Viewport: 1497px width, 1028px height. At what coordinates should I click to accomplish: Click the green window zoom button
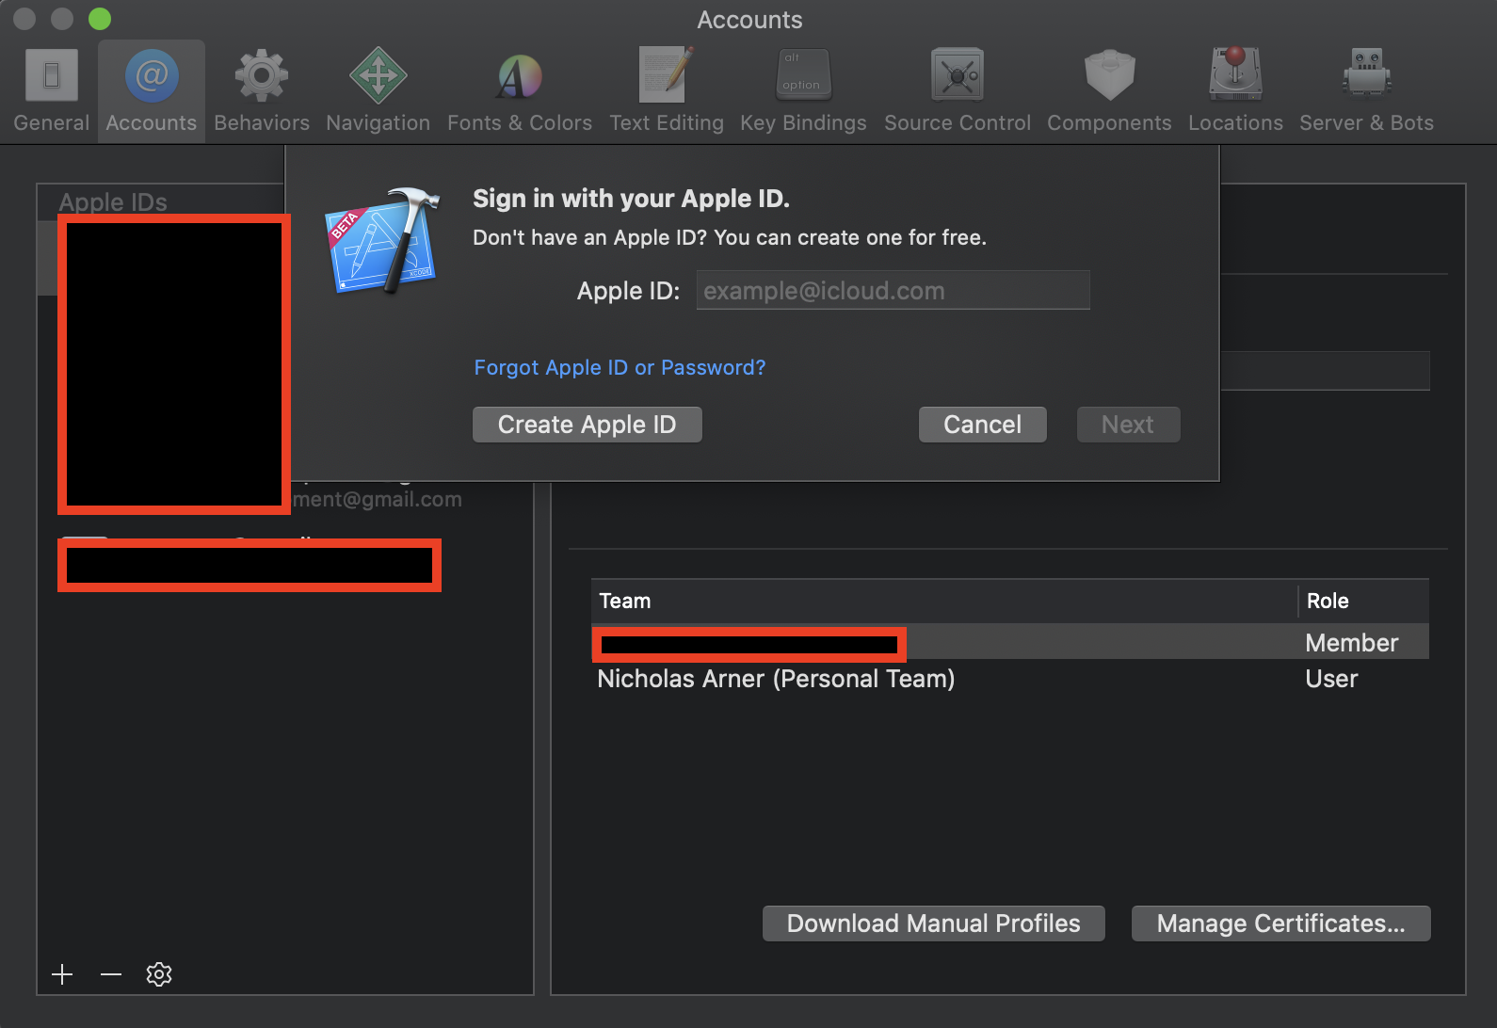tap(100, 19)
